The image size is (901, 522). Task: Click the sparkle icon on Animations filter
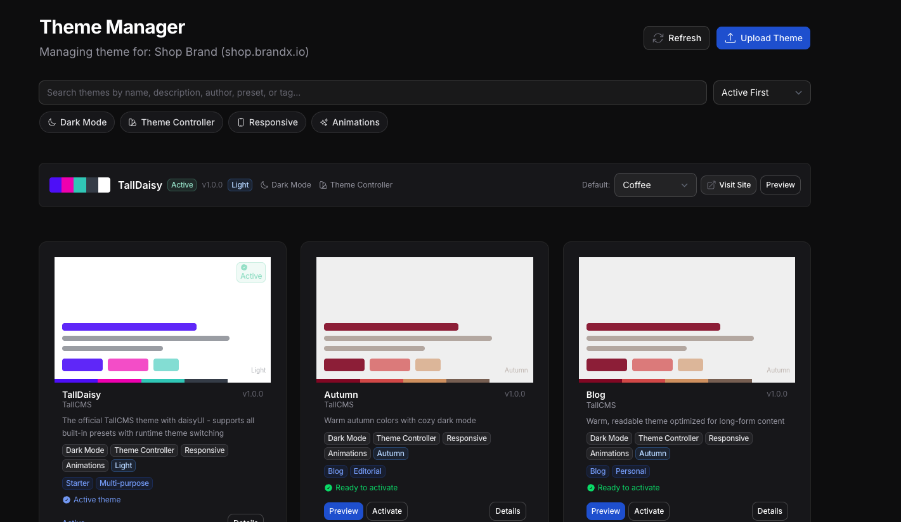point(324,122)
